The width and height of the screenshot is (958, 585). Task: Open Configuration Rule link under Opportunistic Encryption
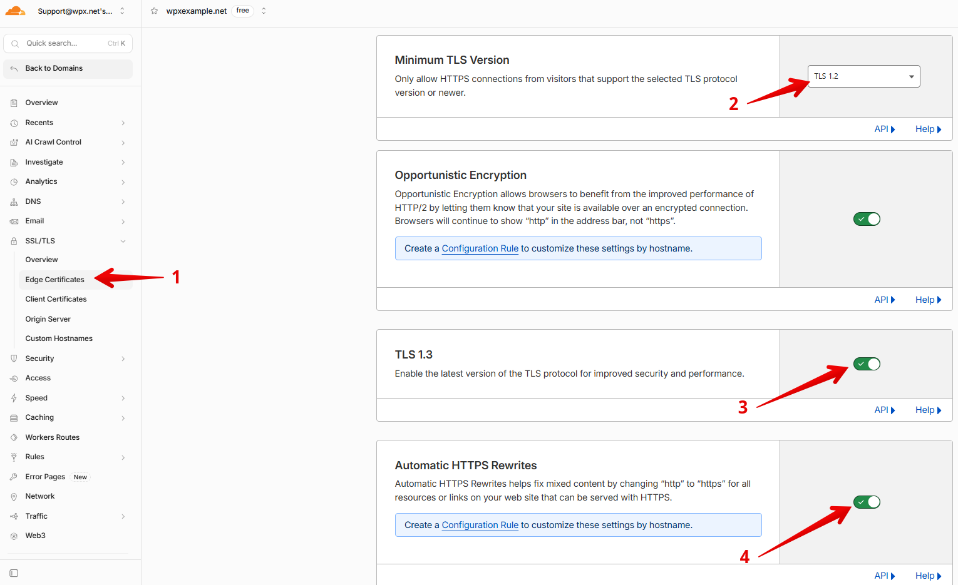[x=480, y=248]
